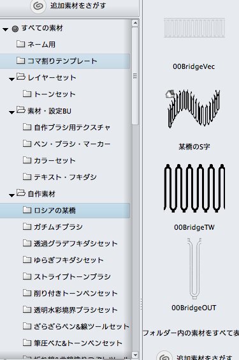Click the folder icon of ネーム用

point(21,44)
